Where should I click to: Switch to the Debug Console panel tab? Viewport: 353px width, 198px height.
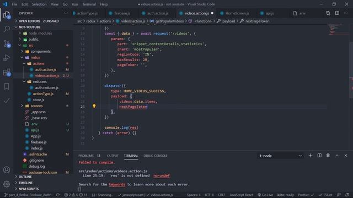156,156
